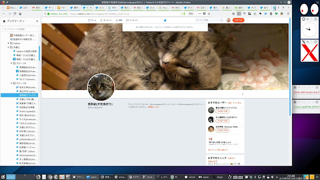Screen dimensions: 320x180
Task: Click the Twitter bird logo
Action: [165, 20]
